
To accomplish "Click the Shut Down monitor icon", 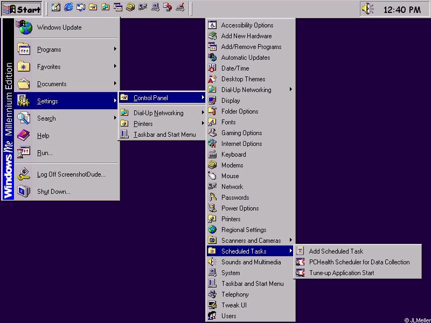I will tap(24, 192).
